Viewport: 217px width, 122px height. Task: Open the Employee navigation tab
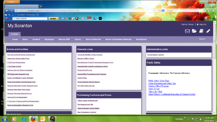click(49, 39)
